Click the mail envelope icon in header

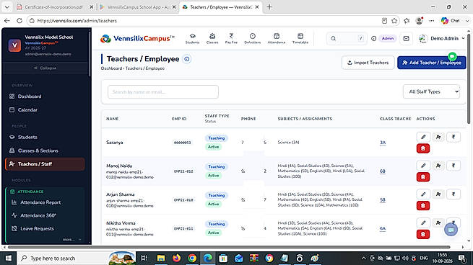(x=406, y=38)
